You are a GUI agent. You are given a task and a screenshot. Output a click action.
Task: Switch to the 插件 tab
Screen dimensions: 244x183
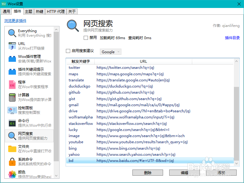[x=17, y=11]
